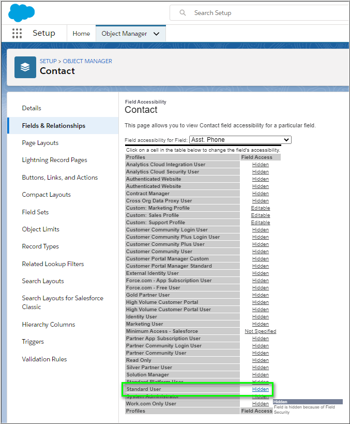
Task: Click Hidden for Customer Community Plus Login User
Action: [261, 237]
